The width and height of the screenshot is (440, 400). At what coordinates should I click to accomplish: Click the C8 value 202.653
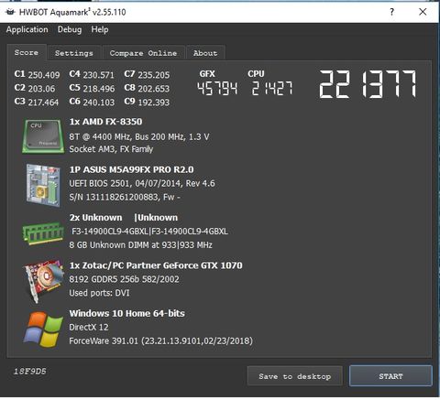pyautogui.click(x=154, y=89)
